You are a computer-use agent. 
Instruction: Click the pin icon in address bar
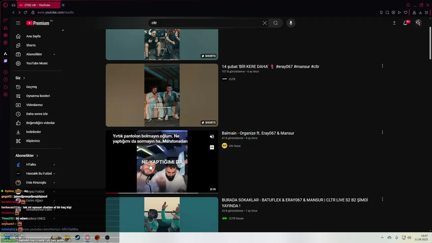381,12
